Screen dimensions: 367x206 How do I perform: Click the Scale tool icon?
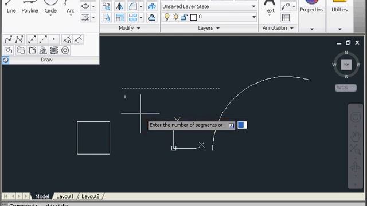point(120,18)
